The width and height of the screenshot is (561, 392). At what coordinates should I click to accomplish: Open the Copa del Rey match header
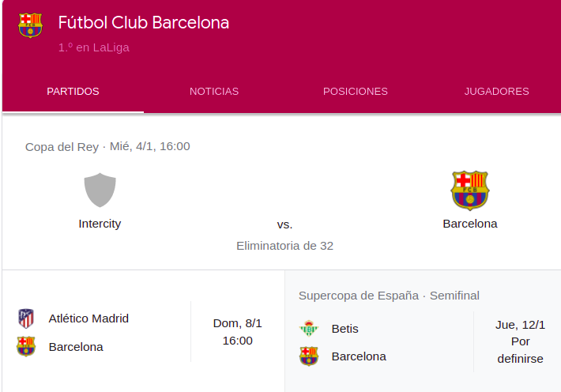coord(107,146)
